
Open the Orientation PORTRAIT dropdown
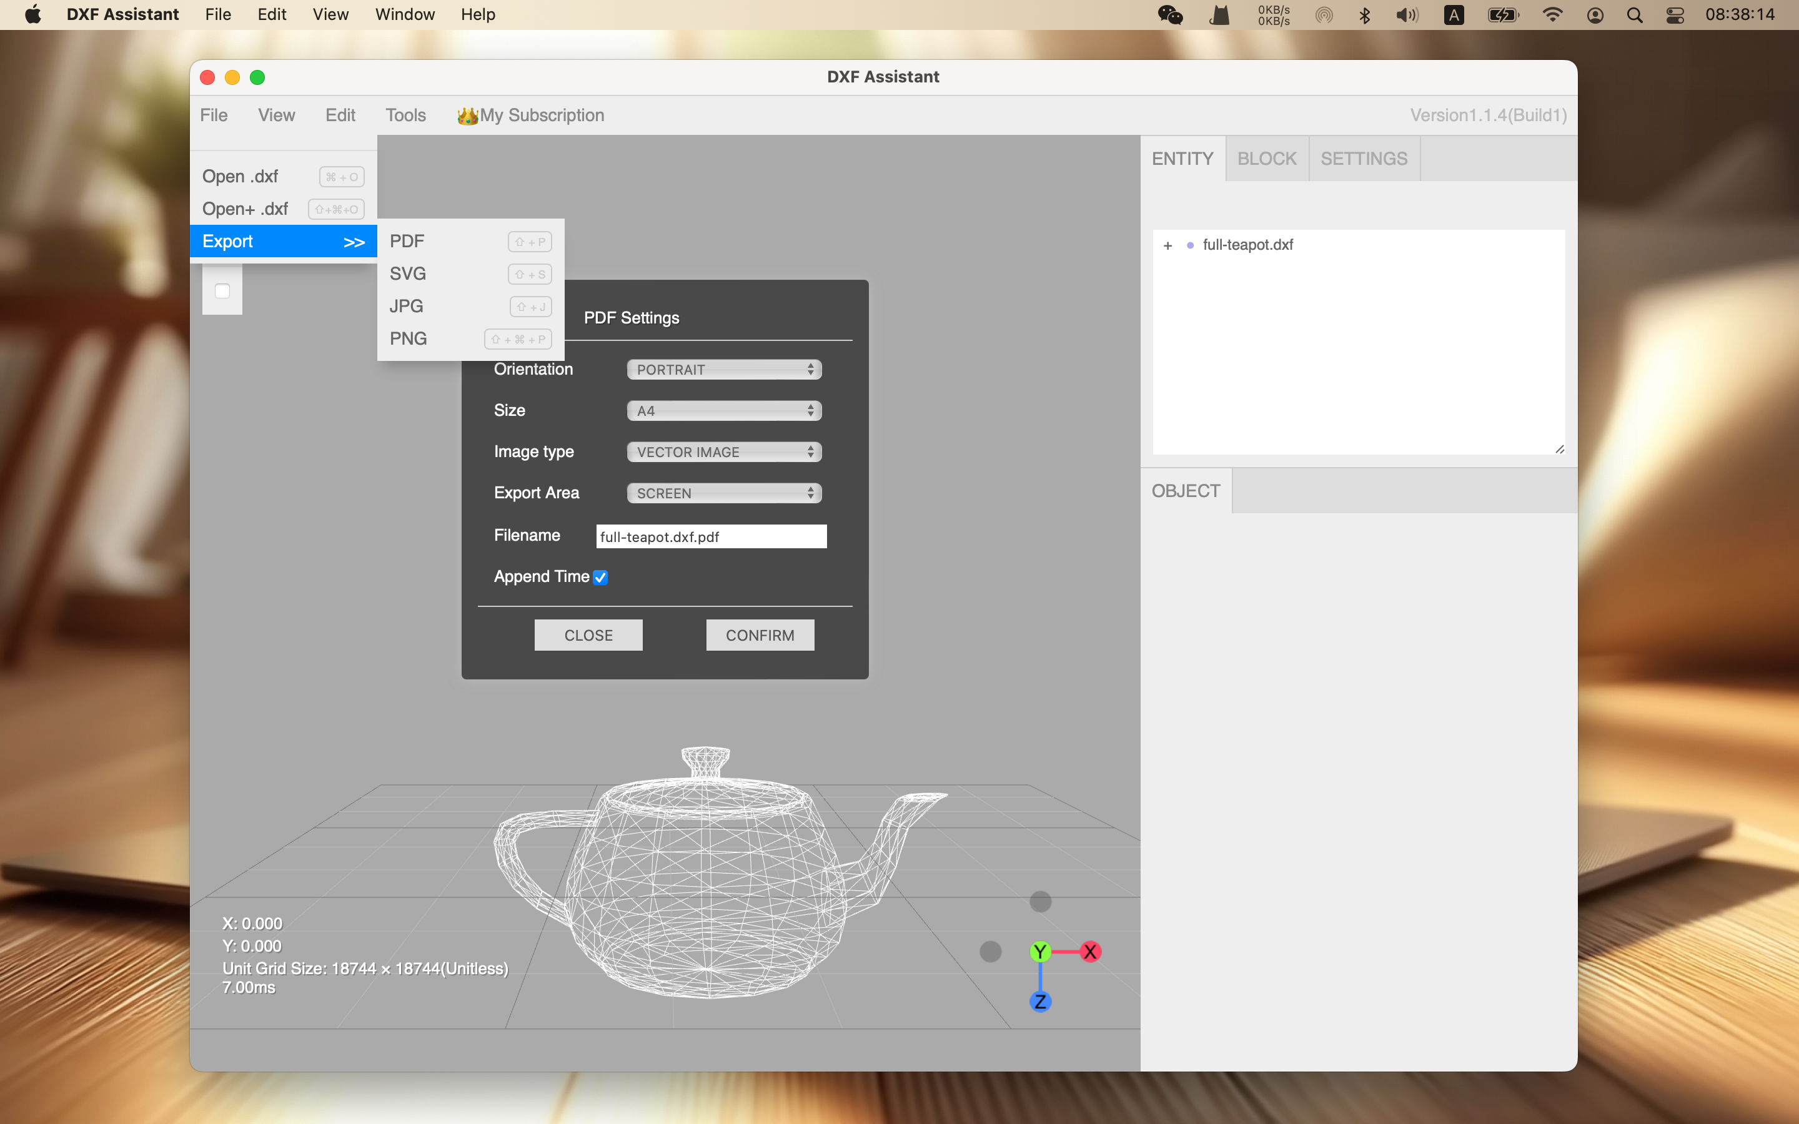724,370
